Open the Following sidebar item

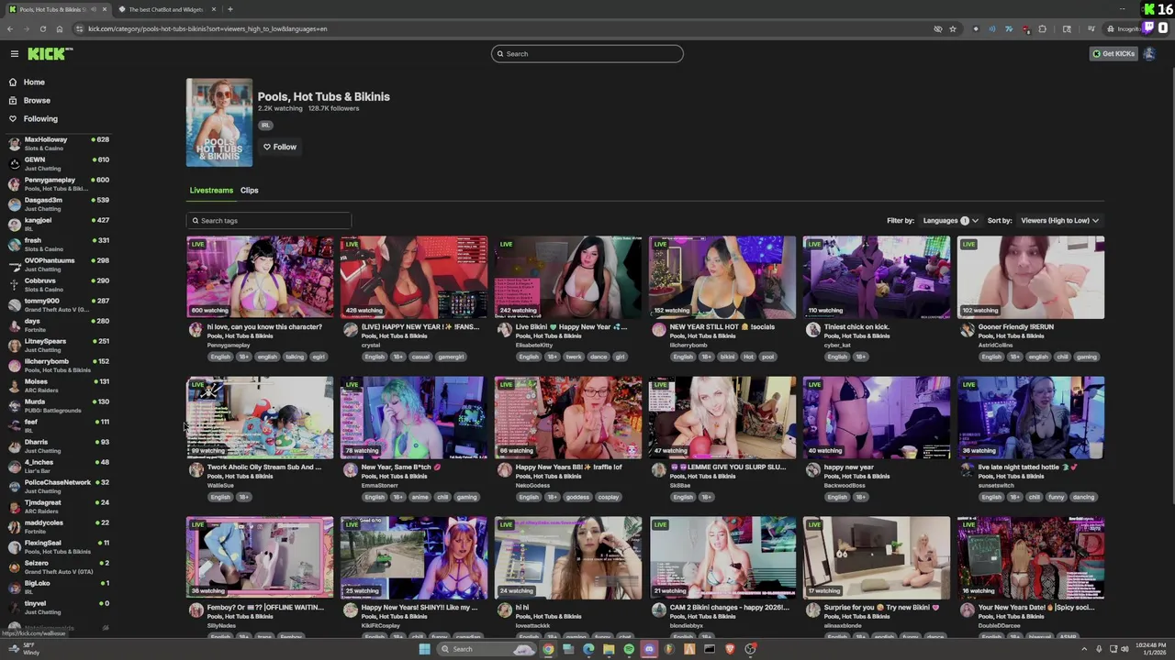pos(40,119)
